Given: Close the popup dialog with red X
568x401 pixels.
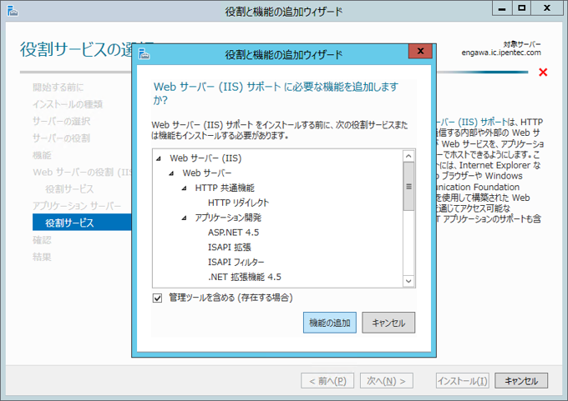Looking at the screenshot, I should (420, 51).
